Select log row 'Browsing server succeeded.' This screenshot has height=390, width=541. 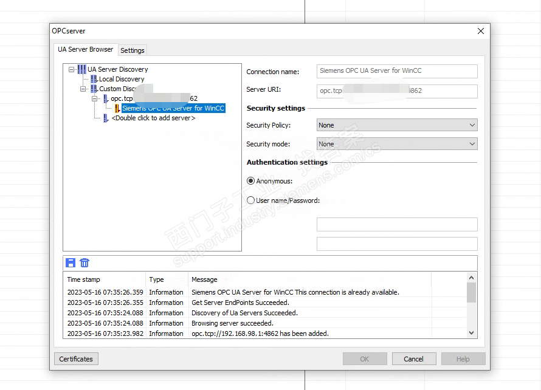coord(265,323)
